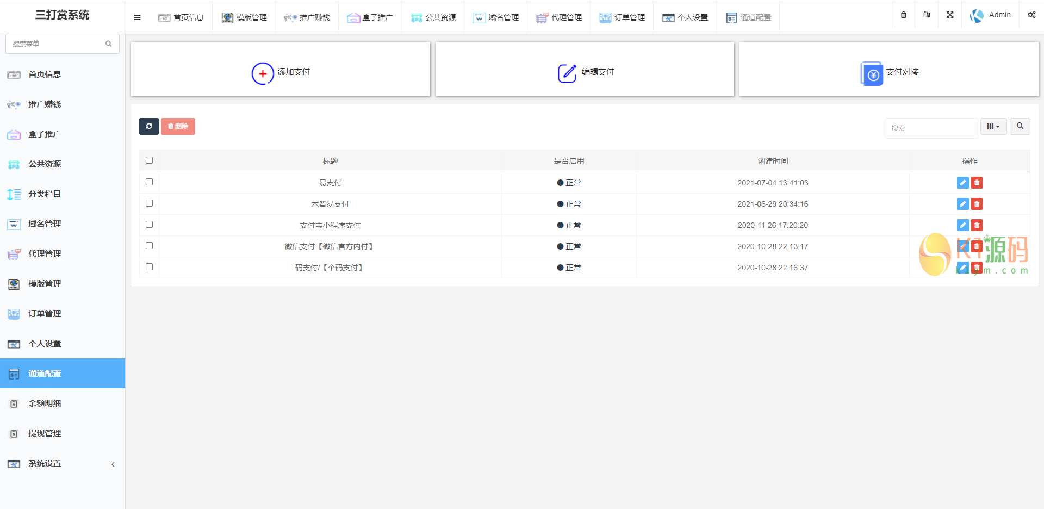1044x509 pixels.
Task: Open the Admin user dropdown
Action: pos(991,15)
